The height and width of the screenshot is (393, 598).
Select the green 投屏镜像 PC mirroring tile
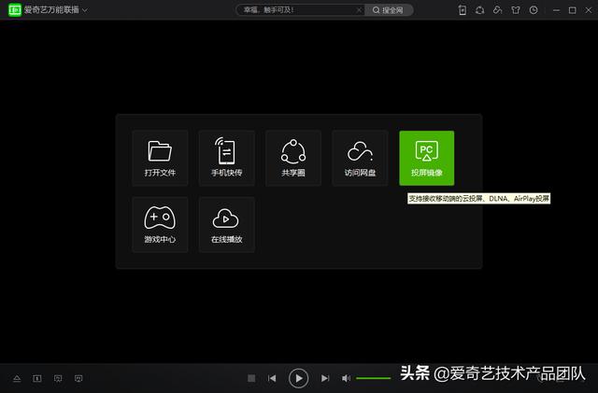pos(427,158)
